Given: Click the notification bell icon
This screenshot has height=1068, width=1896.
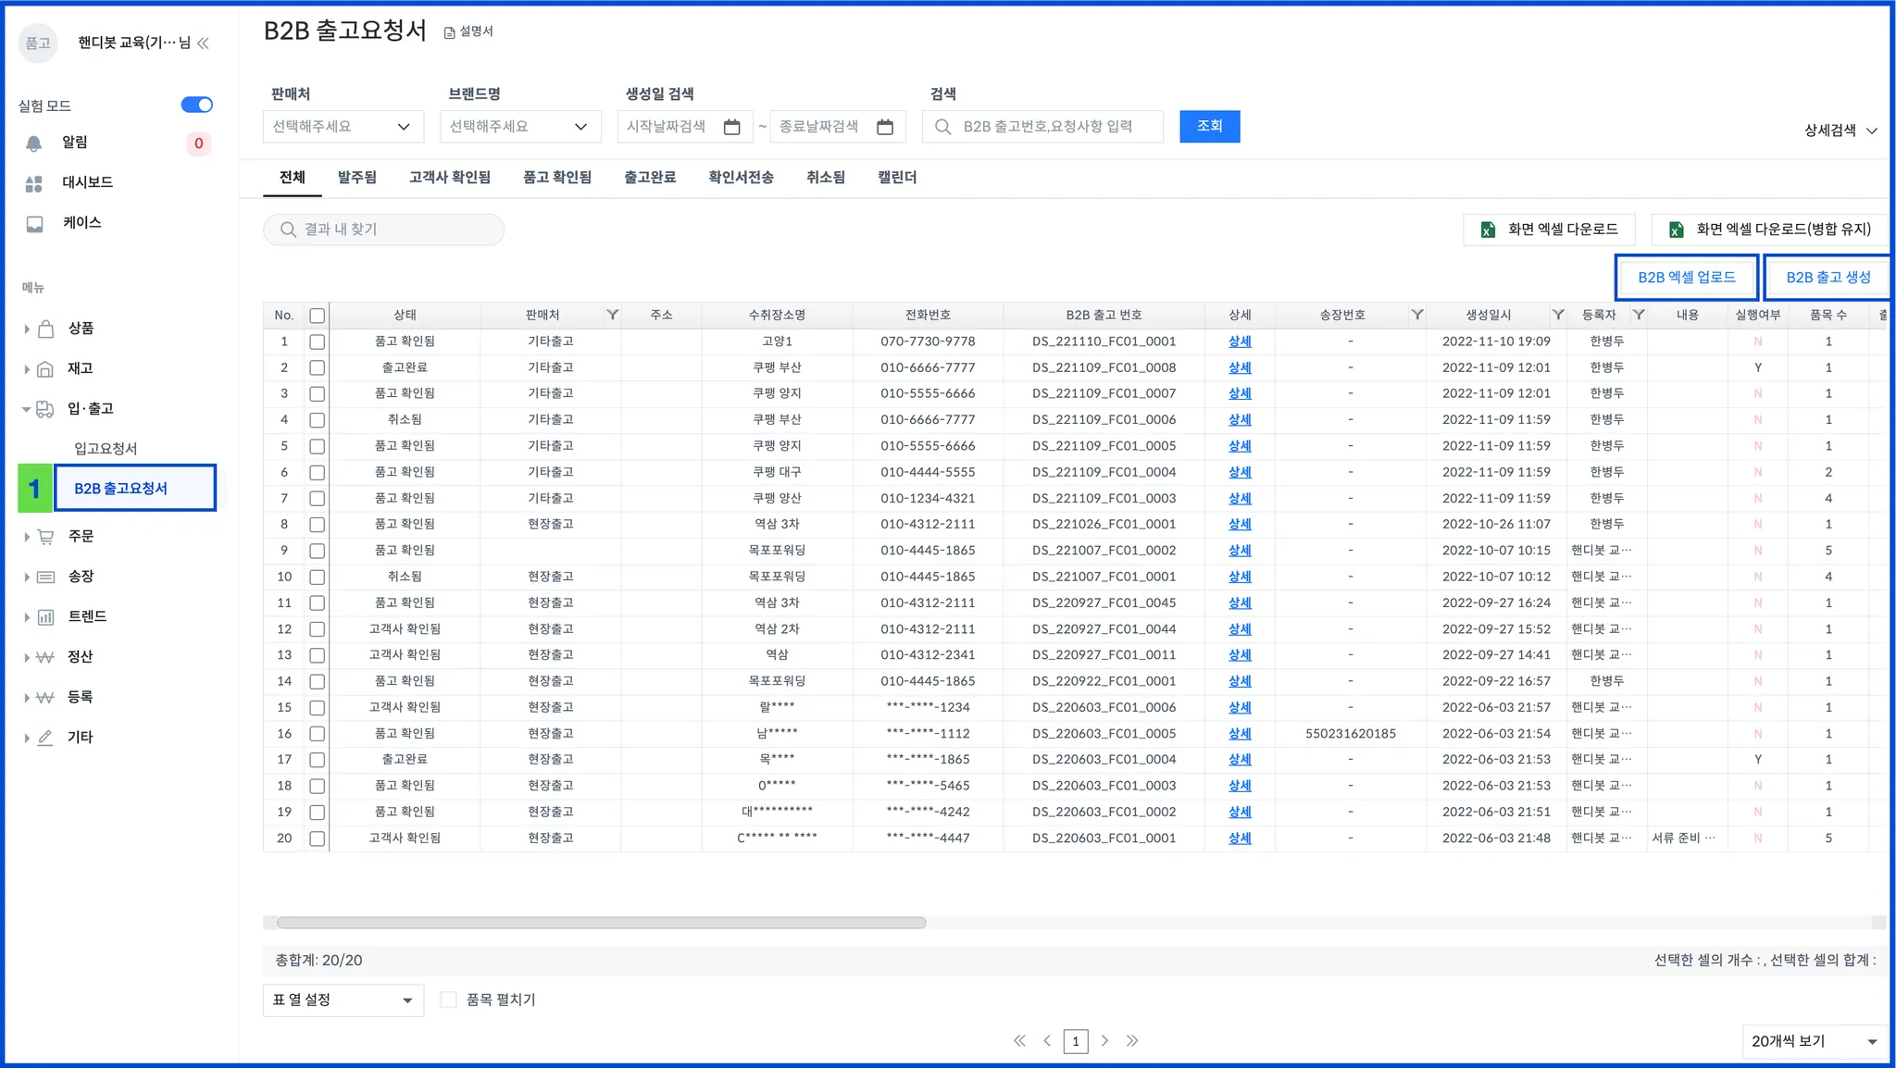Looking at the screenshot, I should click(x=34, y=143).
